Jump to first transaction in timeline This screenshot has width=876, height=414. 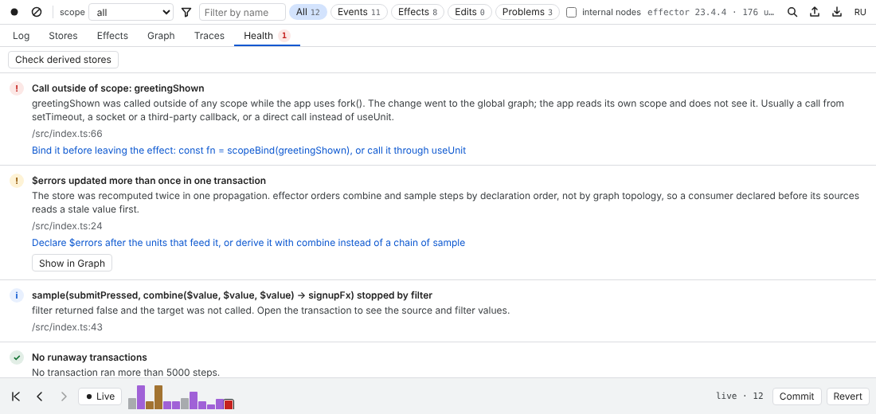click(x=16, y=396)
